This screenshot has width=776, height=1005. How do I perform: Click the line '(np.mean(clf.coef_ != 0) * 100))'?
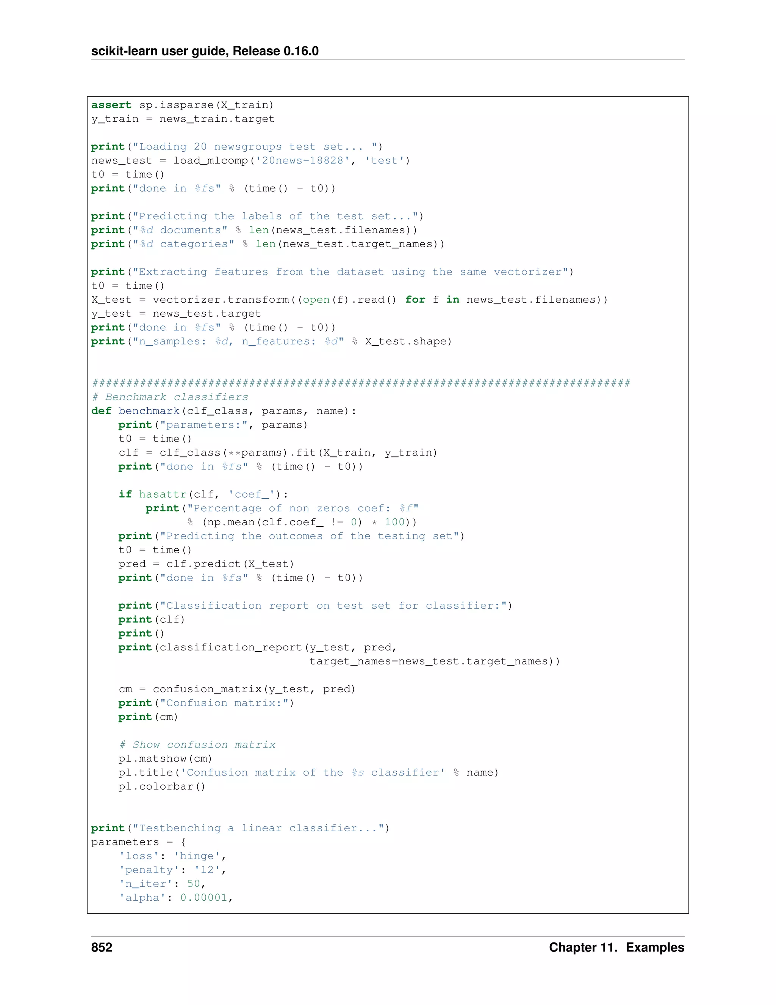[x=302, y=522]
